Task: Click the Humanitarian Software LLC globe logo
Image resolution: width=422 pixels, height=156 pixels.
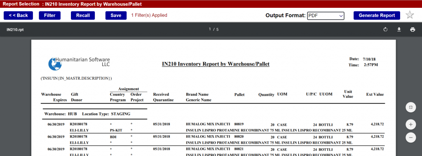Action: coord(55,64)
